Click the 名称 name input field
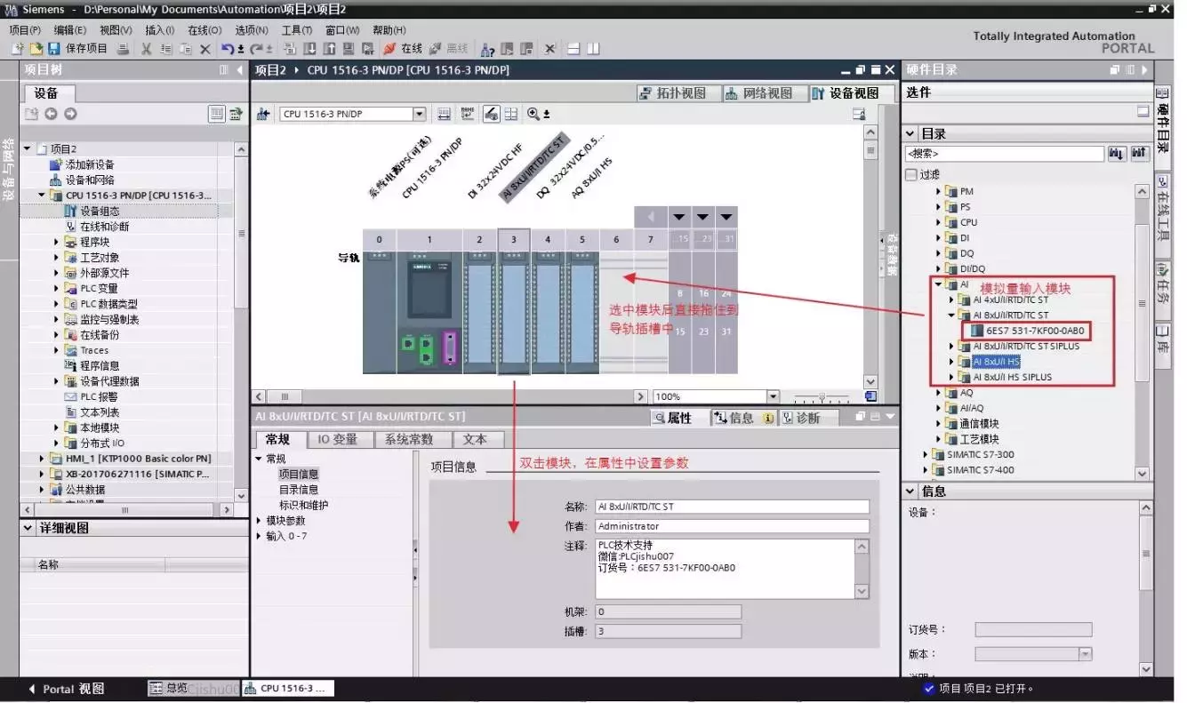The width and height of the screenshot is (1187, 703). coord(731,507)
